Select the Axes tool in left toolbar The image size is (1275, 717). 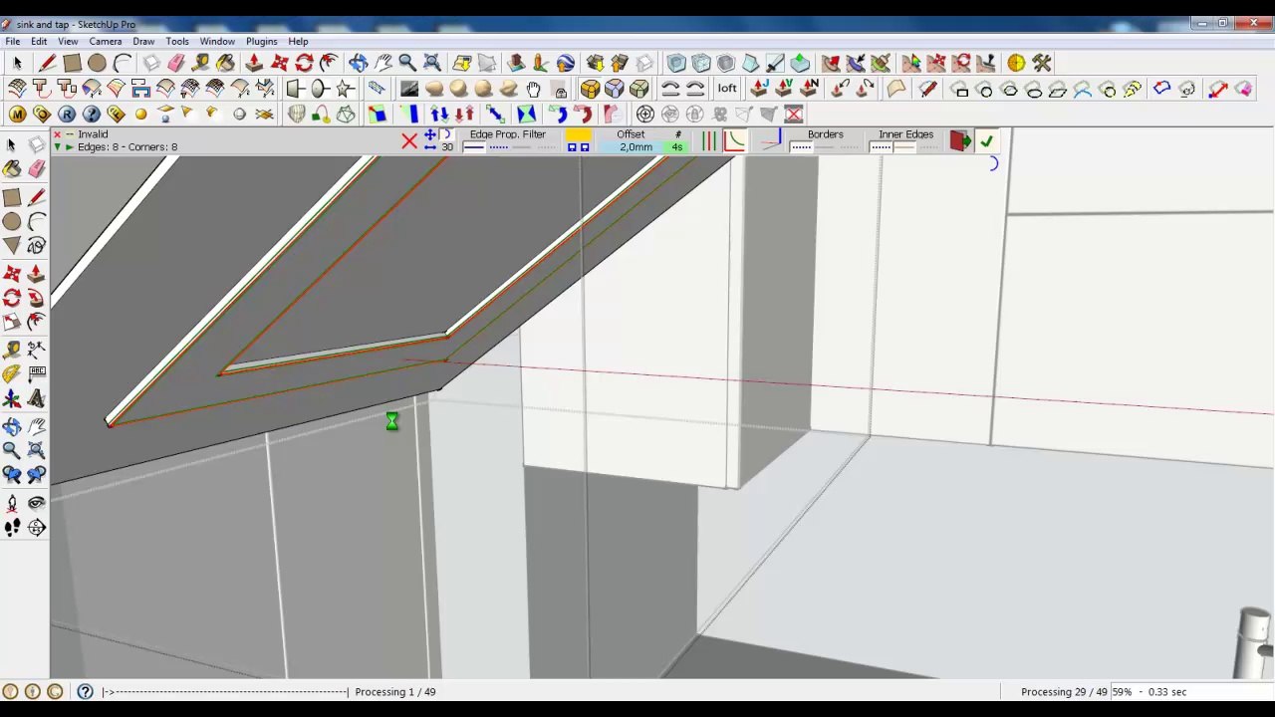[x=12, y=398]
